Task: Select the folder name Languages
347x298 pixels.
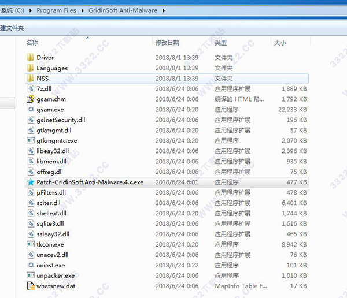Action: coord(52,68)
